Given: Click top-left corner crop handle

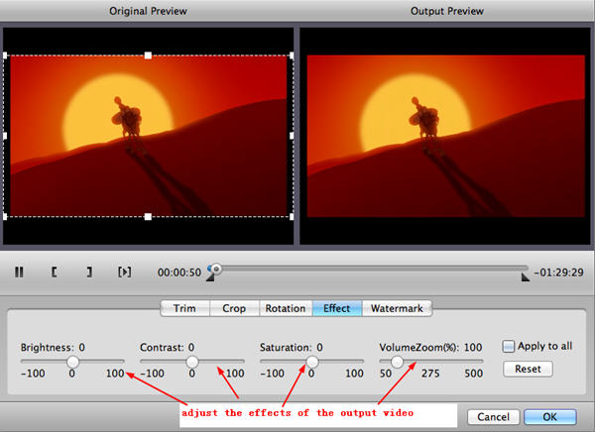Looking at the screenshot, I should (x=5, y=55).
